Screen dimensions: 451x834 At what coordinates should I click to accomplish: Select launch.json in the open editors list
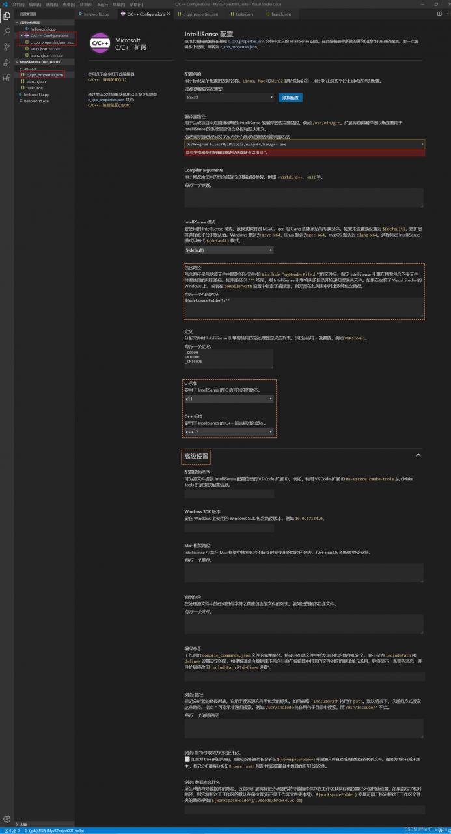click(44, 55)
